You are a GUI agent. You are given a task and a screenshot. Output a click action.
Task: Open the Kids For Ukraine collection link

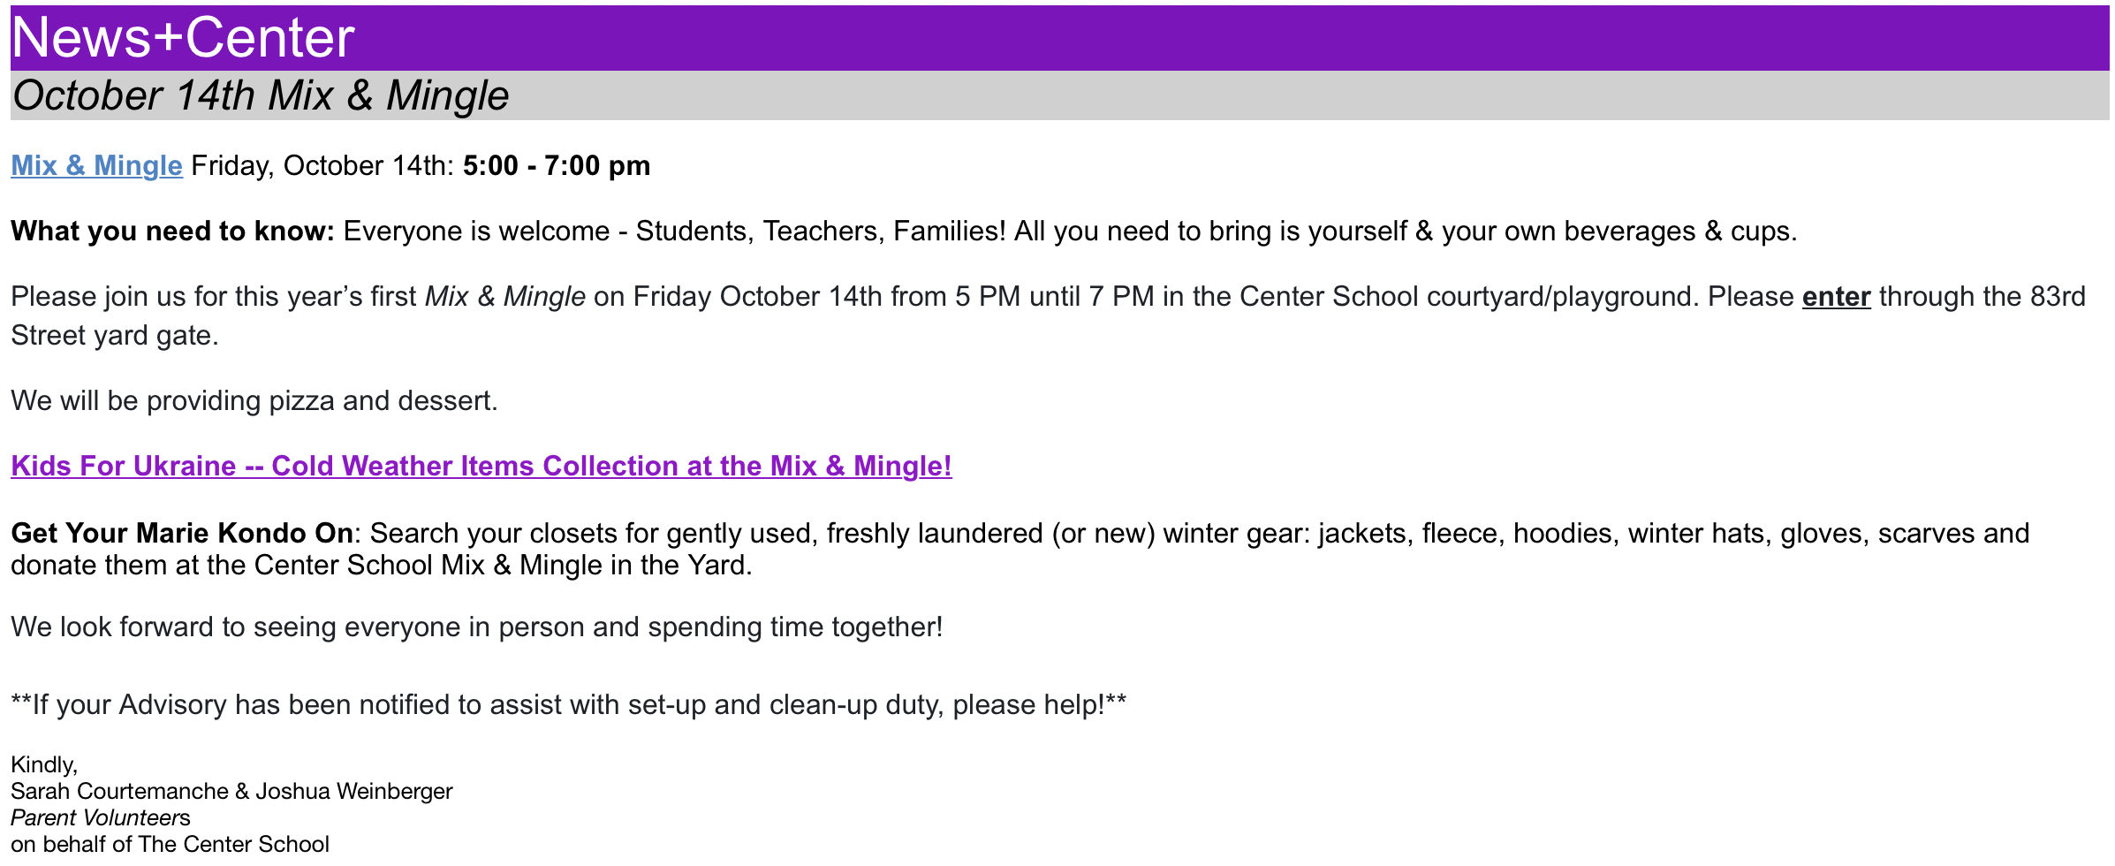point(481,467)
